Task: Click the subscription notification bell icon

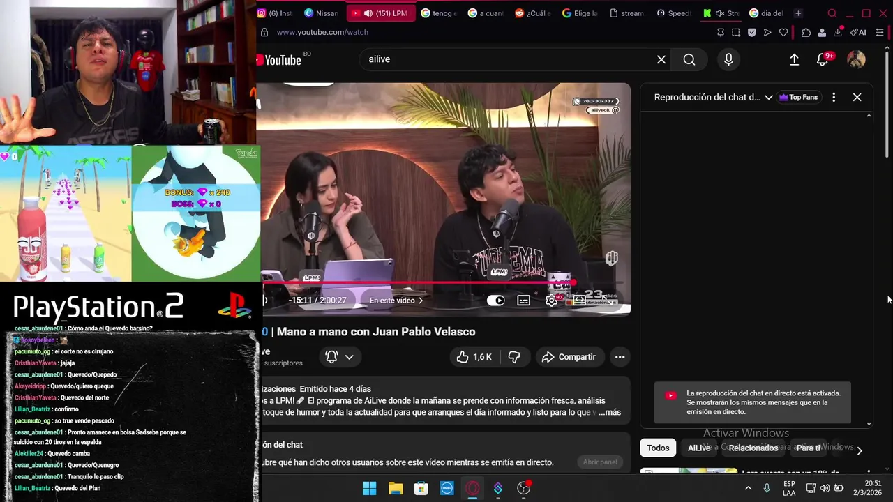Action: point(331,357)
